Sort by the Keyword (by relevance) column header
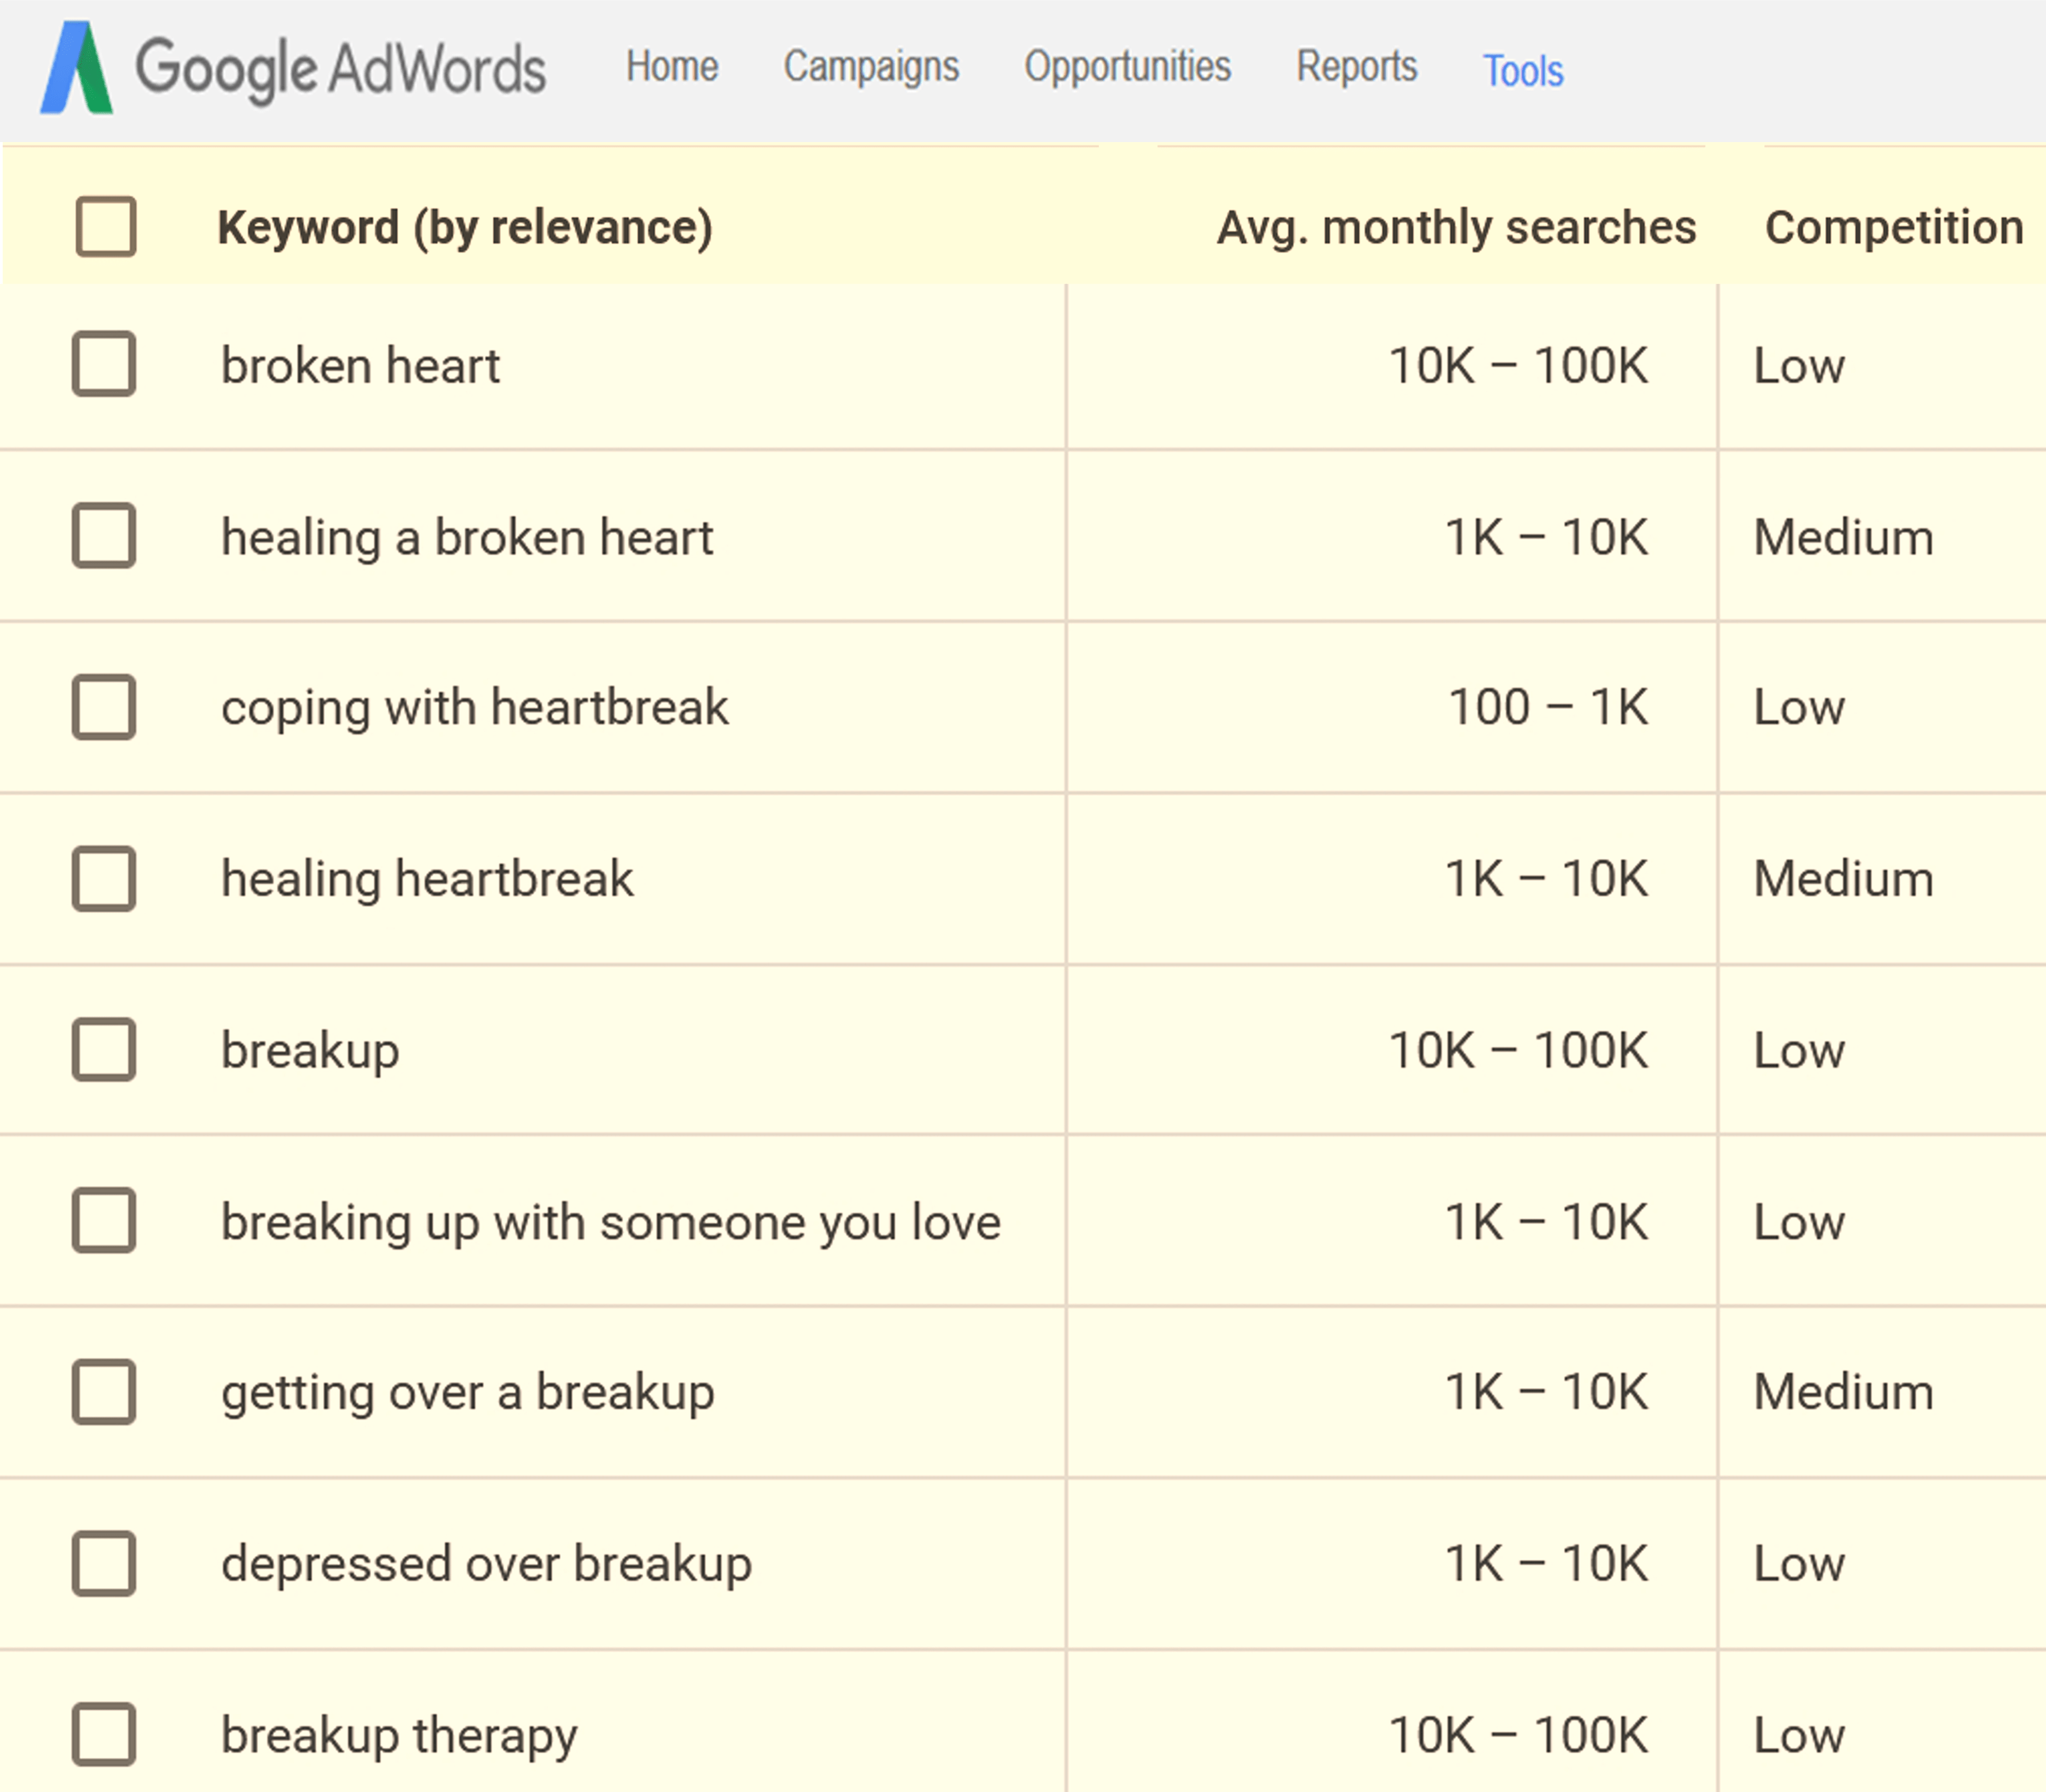The height and width of the screenshot is (1792, 2046). [x=465, y=227]
